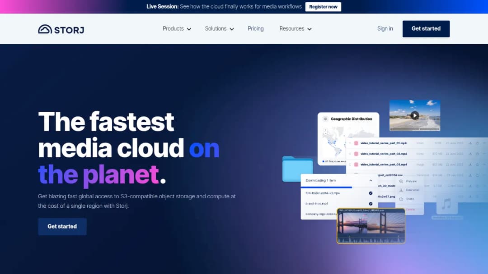Click the Geographic Distribution title

(352, 119)
